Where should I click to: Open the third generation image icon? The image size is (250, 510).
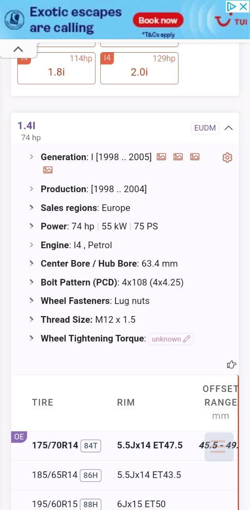click(x=195, y=157)
